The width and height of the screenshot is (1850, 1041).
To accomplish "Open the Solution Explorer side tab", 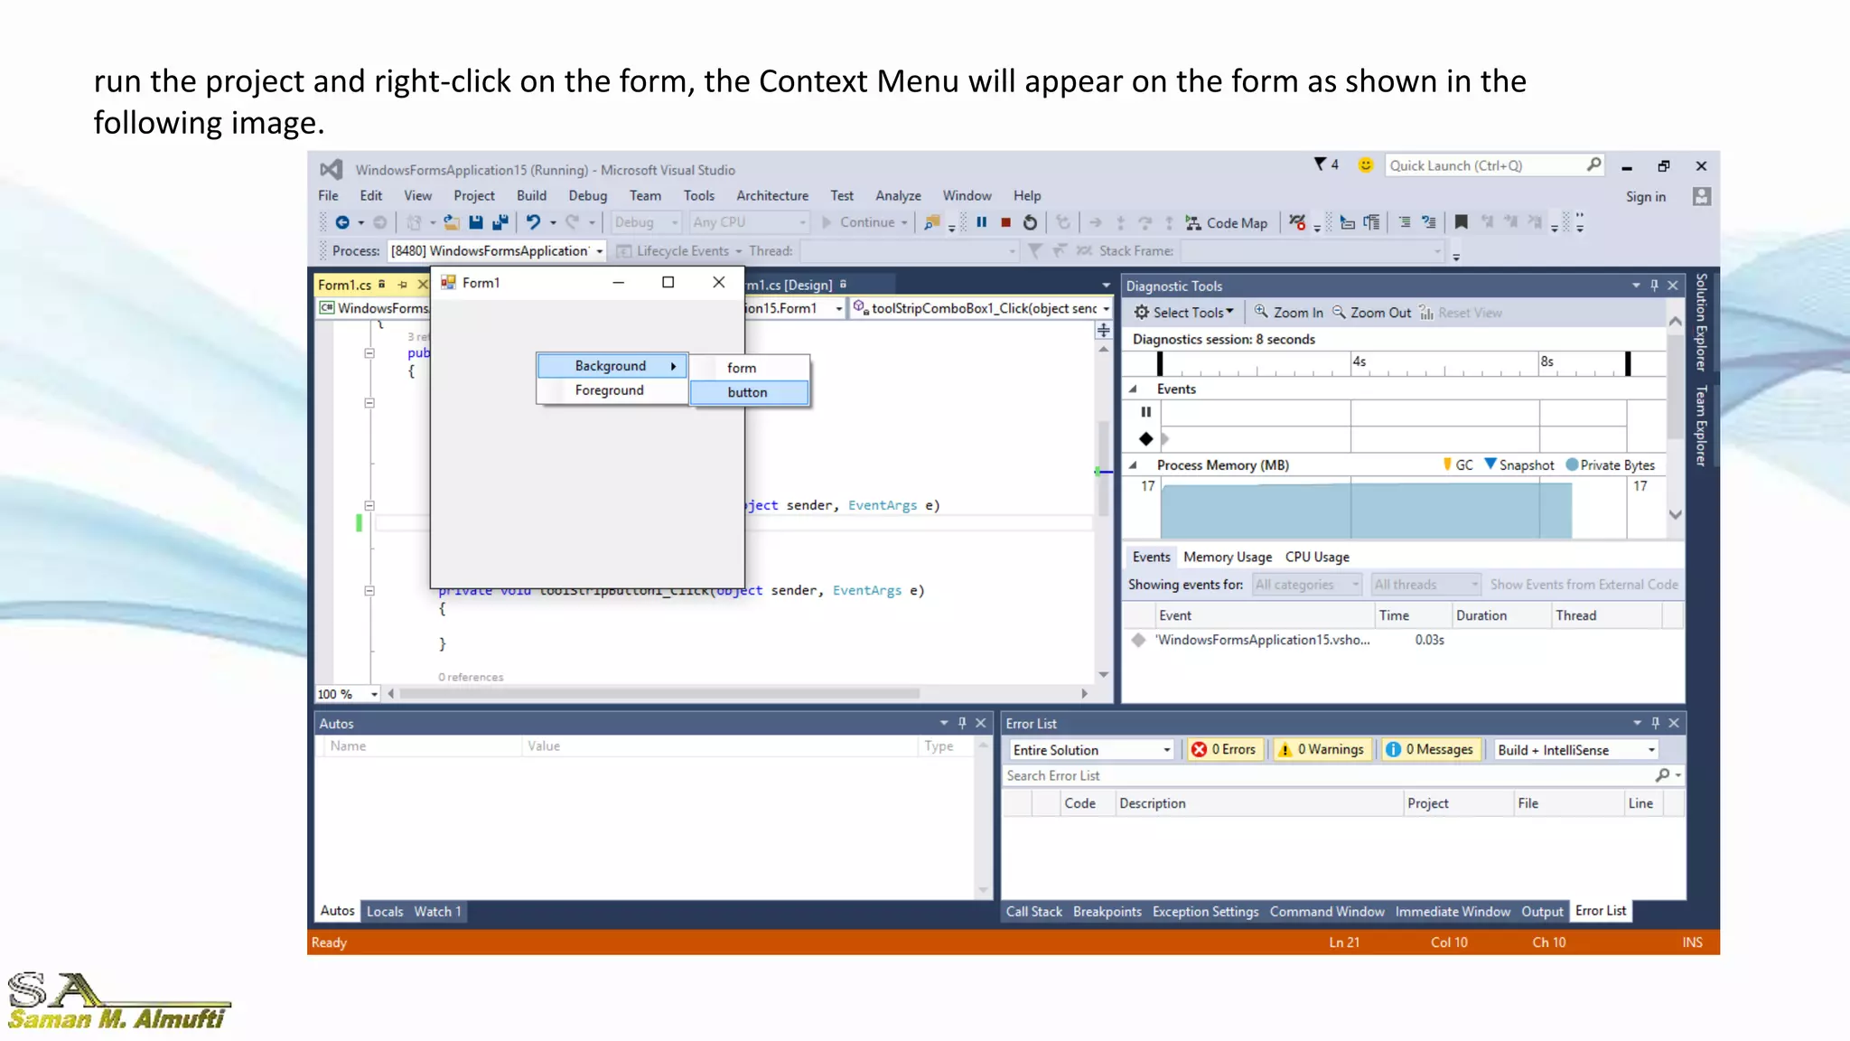I will [x=1701, y=323].
